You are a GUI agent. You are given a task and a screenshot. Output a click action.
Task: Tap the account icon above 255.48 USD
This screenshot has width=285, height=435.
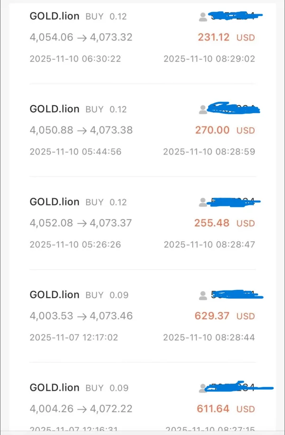click(x=203, y=203)
